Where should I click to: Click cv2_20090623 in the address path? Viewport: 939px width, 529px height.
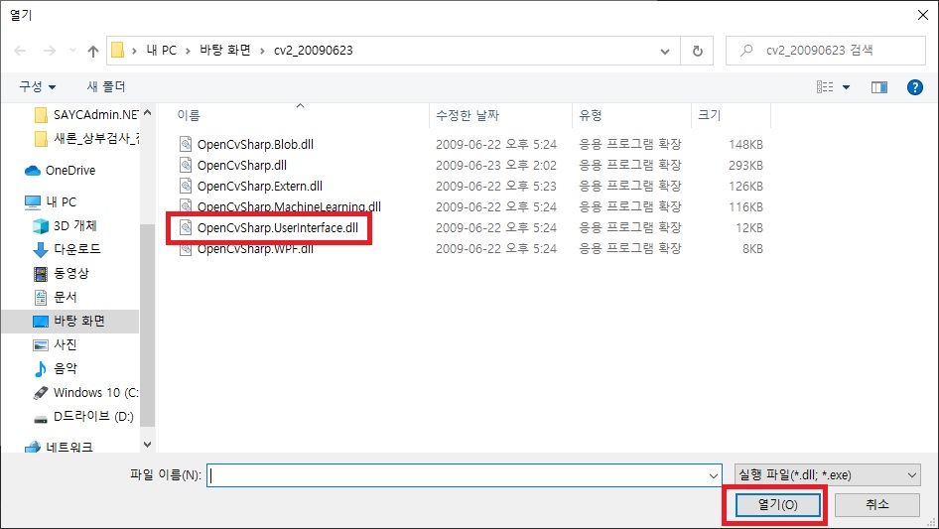314,51
